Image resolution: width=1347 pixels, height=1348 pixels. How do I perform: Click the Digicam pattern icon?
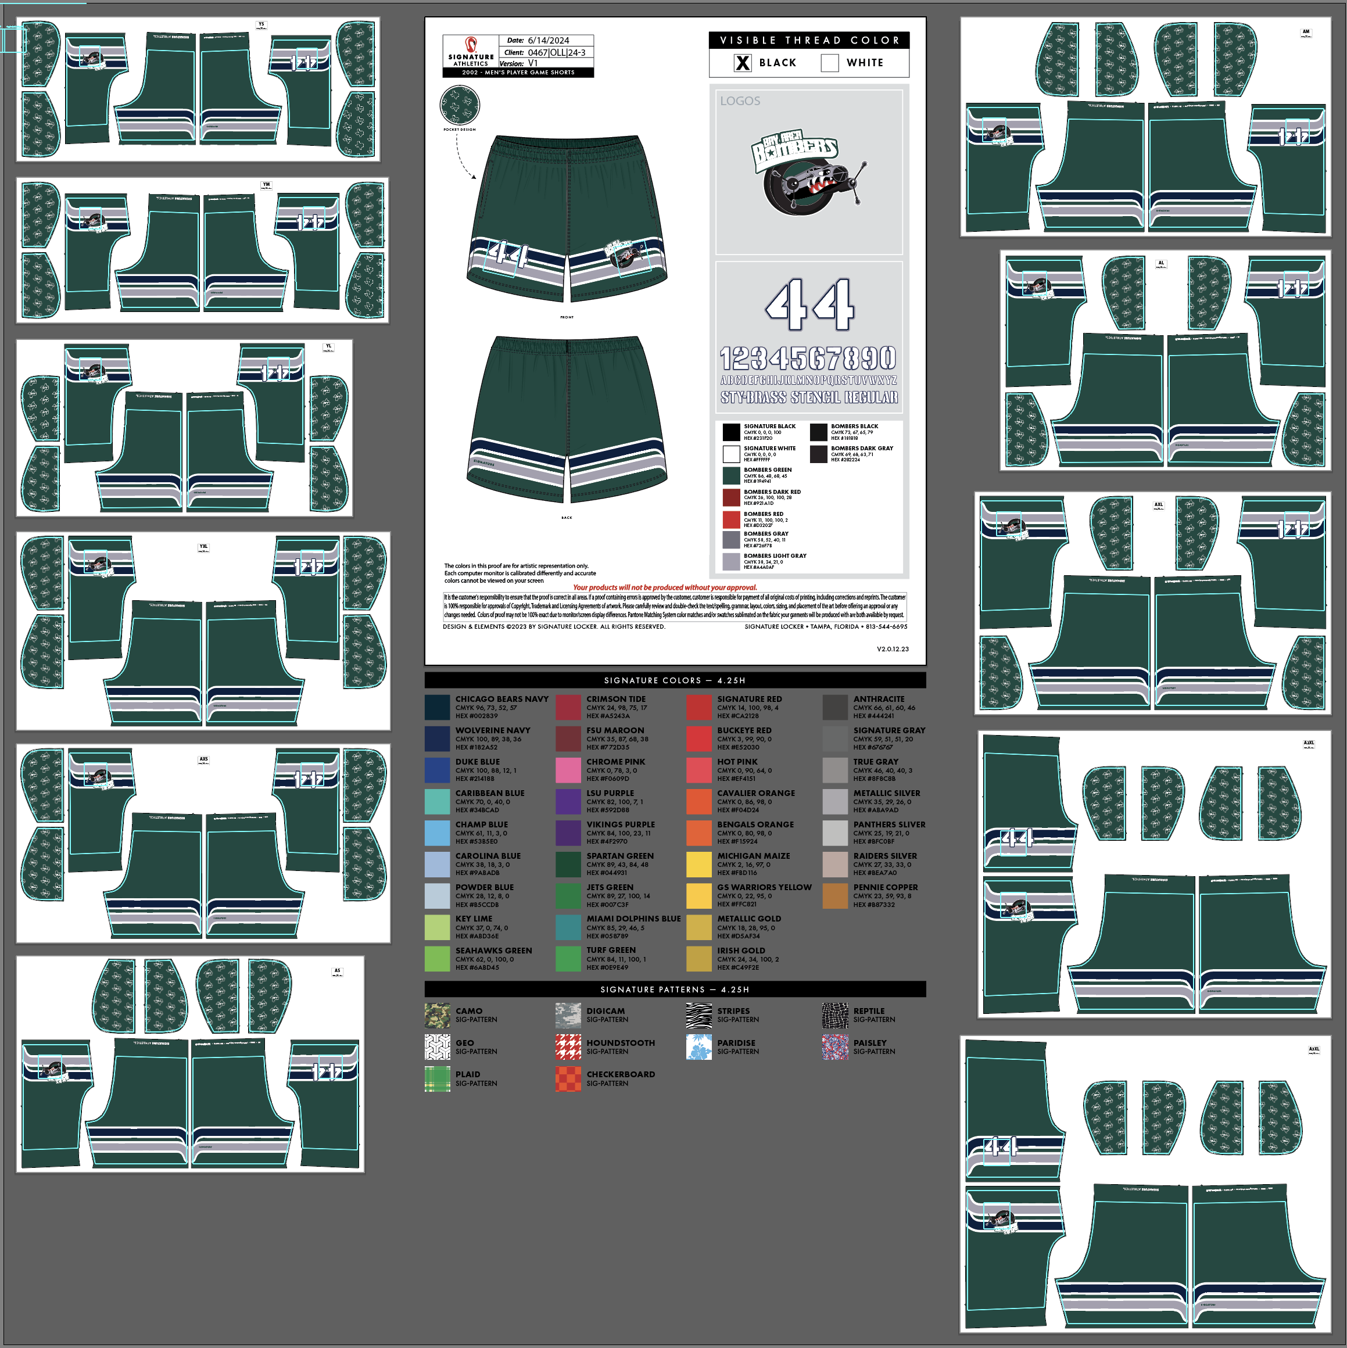point(567,1015)
